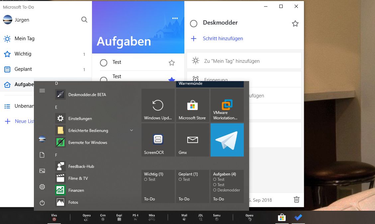This screenshot has width=375, height=224.
Task: Open Settings gear in Start menu rail
Action: (x=42, y=187)
